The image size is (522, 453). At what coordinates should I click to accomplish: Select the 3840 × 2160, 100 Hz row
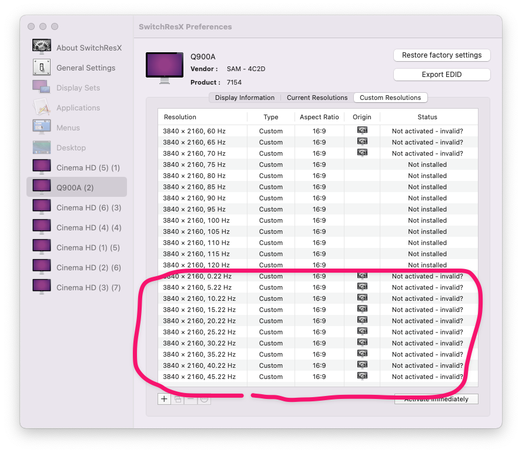(318, 220)
